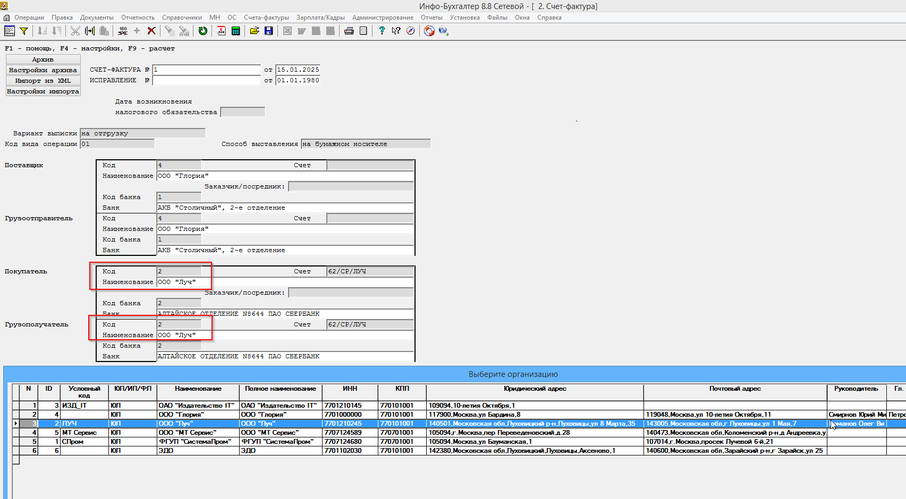906x499 pixels.
Task: Click the second sort arrow icon
Action: 56,31
